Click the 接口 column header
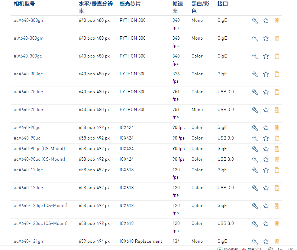Screen dimensions: 297x250 click(223, 4)
